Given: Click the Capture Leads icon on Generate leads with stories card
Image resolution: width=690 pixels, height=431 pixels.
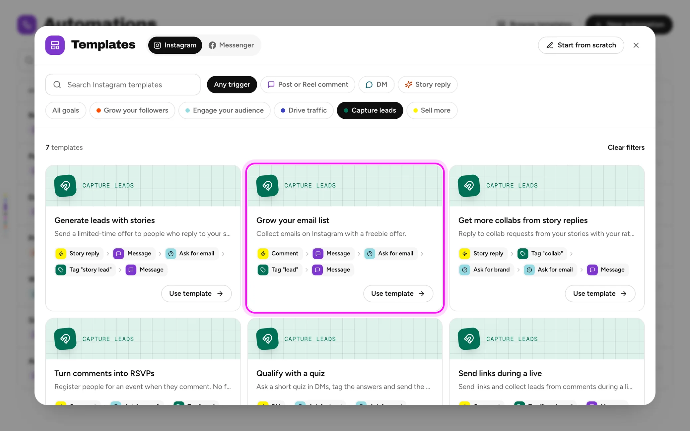Looking at the screenshot, I should point(65,186).
